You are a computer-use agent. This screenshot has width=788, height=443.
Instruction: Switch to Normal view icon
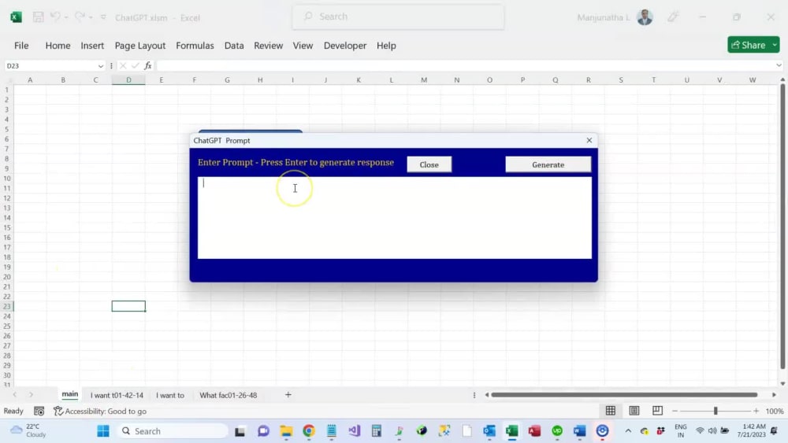point(611,411)
